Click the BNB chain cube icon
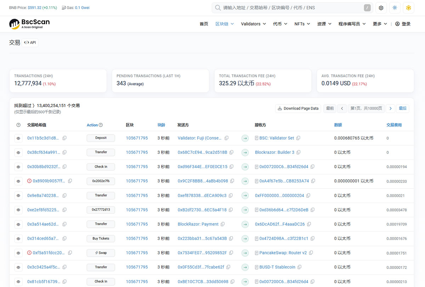Image resolution: width=425 pixels, height=287 pixels. click(409, 8)
